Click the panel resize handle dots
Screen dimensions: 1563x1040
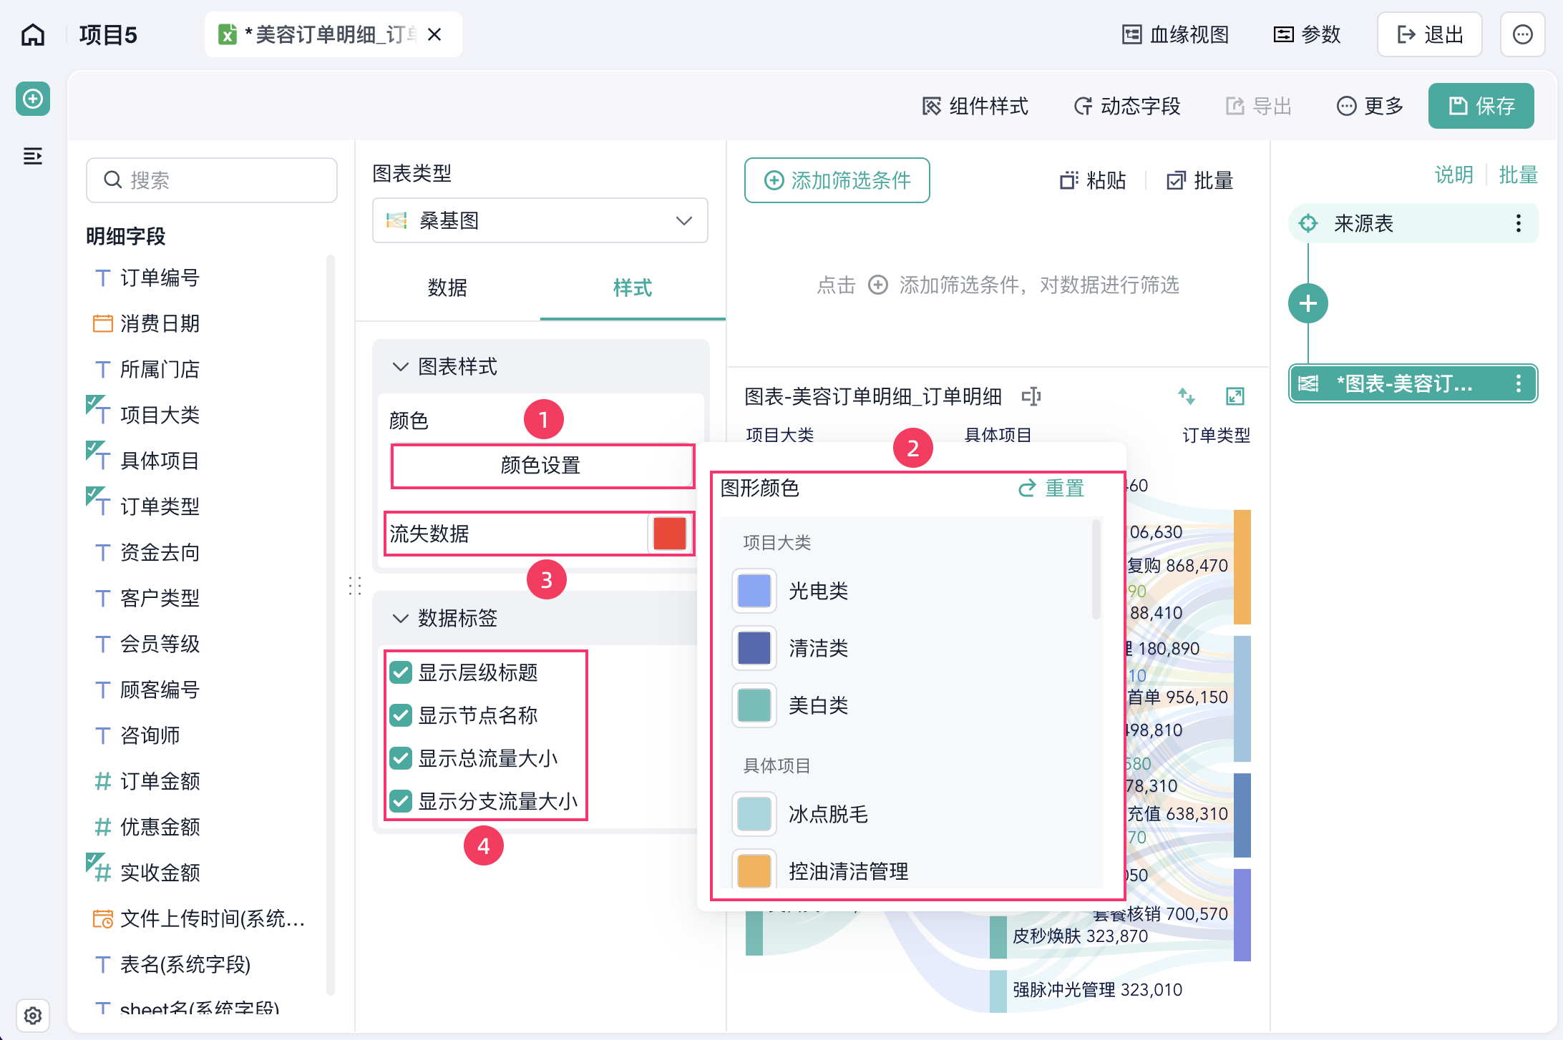pyautogui.click(x=355, y=587)
